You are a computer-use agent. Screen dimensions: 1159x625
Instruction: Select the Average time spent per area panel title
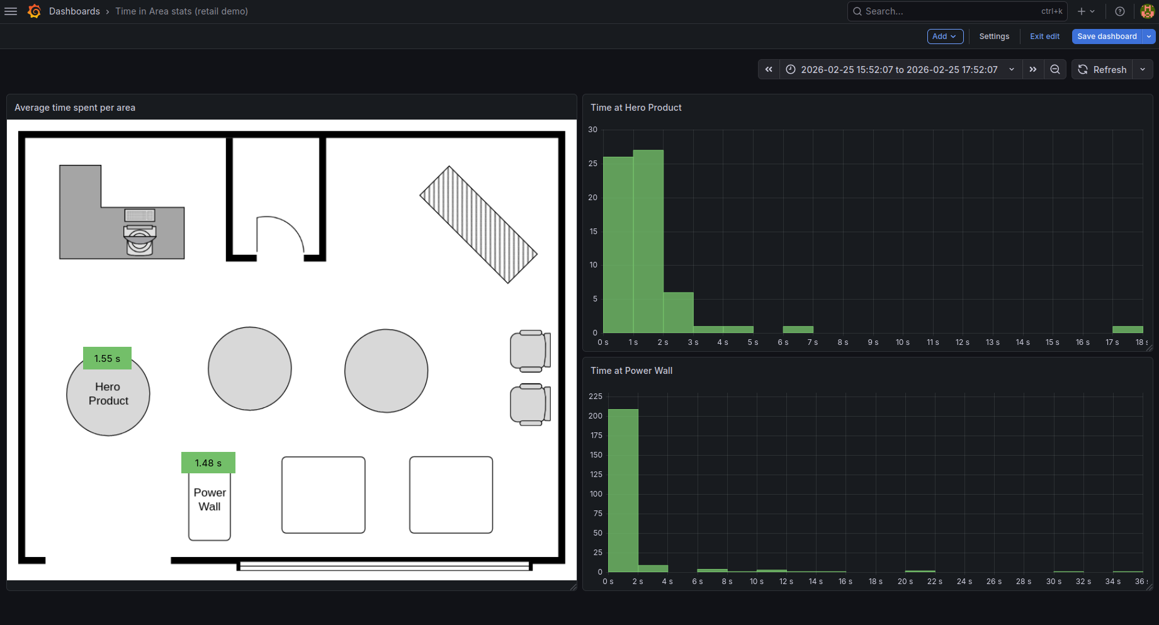[75, 108]
